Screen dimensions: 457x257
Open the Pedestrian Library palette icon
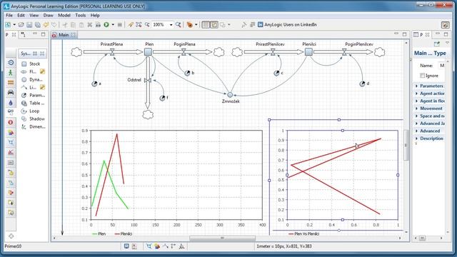pyautogui.click(x=11, y=73)
